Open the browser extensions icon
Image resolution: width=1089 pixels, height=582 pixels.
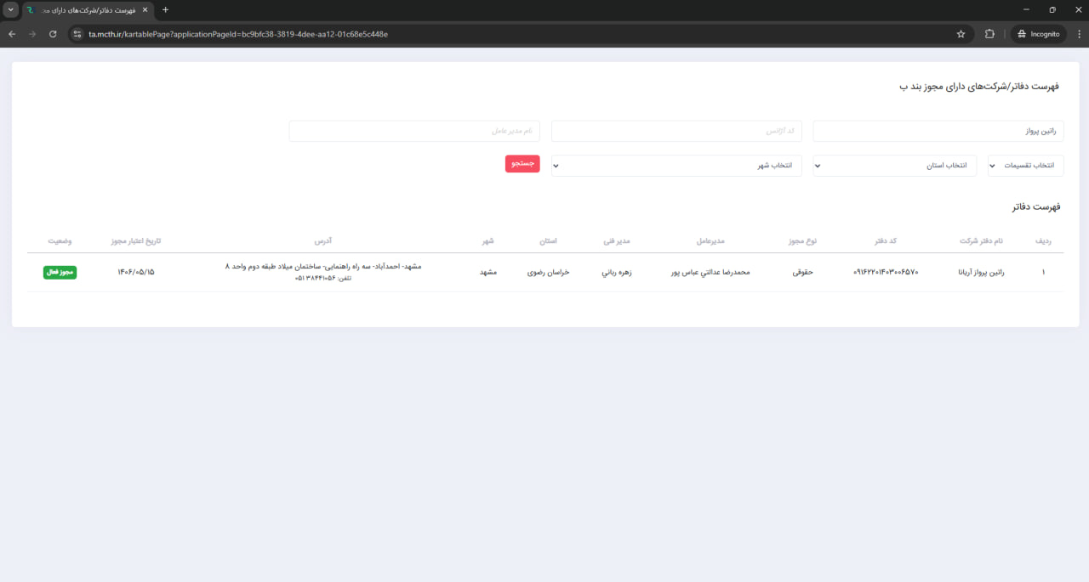coord(989,34)
